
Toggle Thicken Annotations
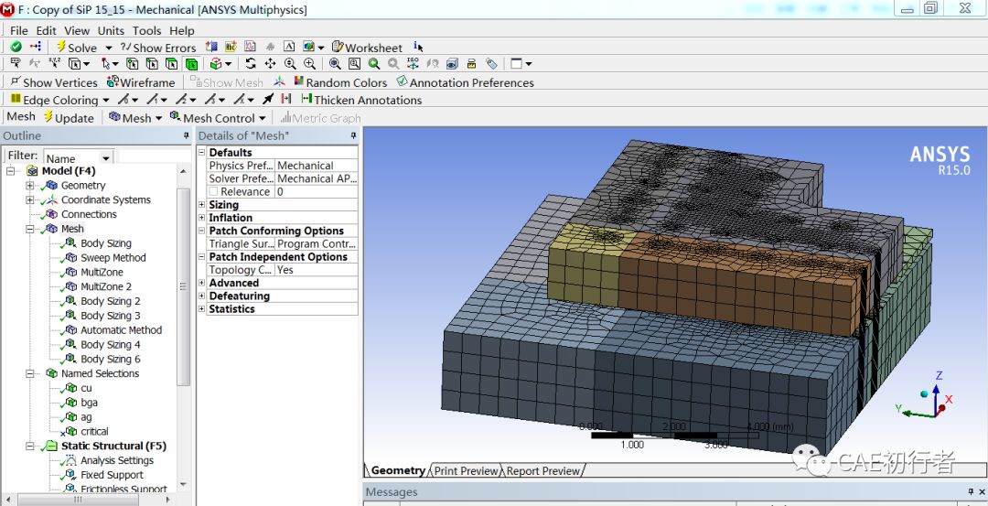[x=361, y=100]
